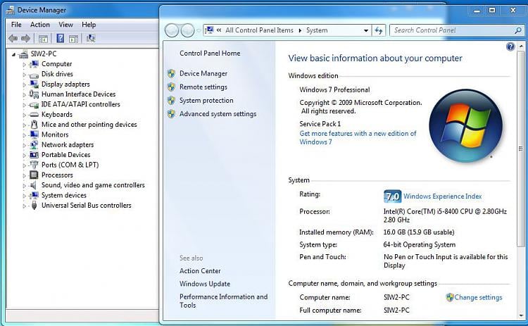Image resolution: width=528 pixels, height=326 pixels.
Task: Expand the System devices node
Action: pos(24,196)
